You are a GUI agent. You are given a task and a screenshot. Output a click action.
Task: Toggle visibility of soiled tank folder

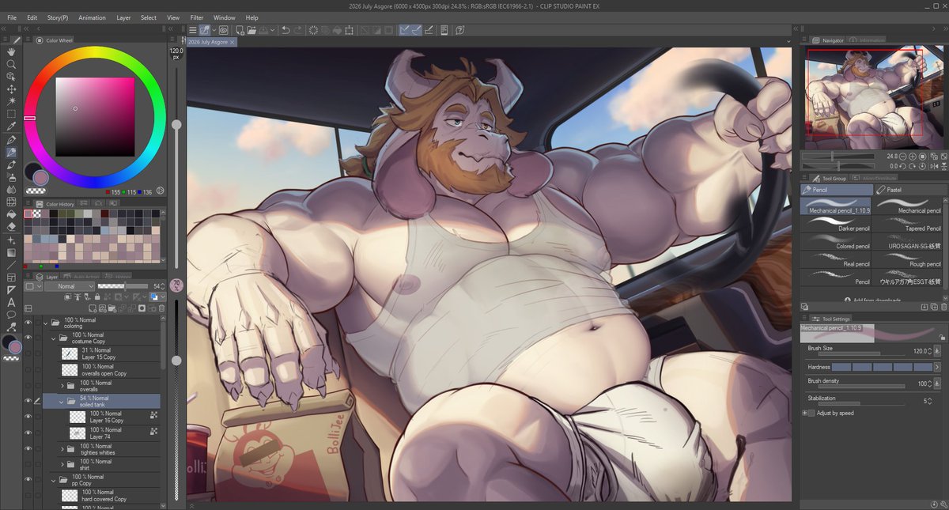pyautogui.click(x=28, y=401)
